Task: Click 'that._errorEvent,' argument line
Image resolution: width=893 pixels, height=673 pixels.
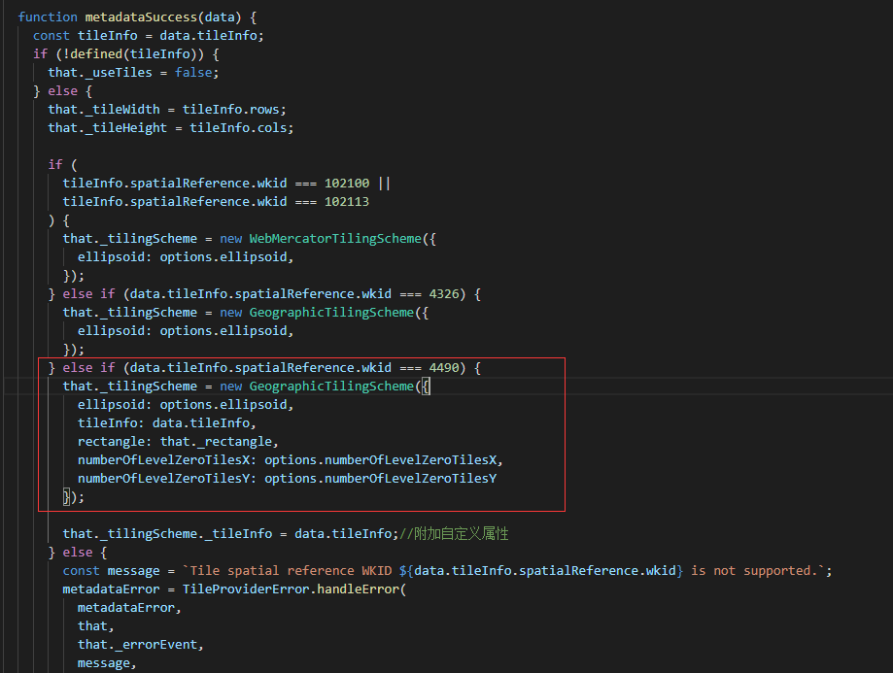Action: click(141, 645)
